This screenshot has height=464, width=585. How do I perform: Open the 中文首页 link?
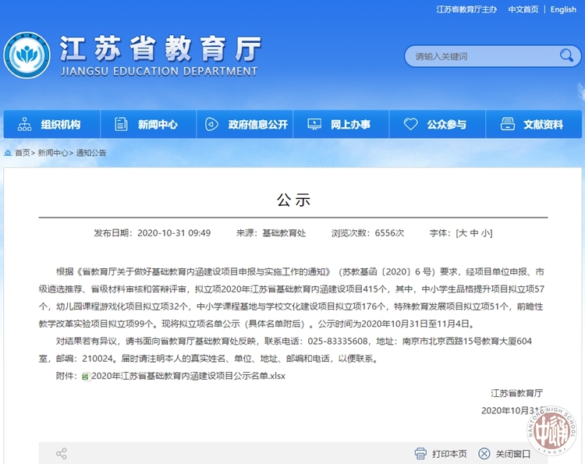523,9
